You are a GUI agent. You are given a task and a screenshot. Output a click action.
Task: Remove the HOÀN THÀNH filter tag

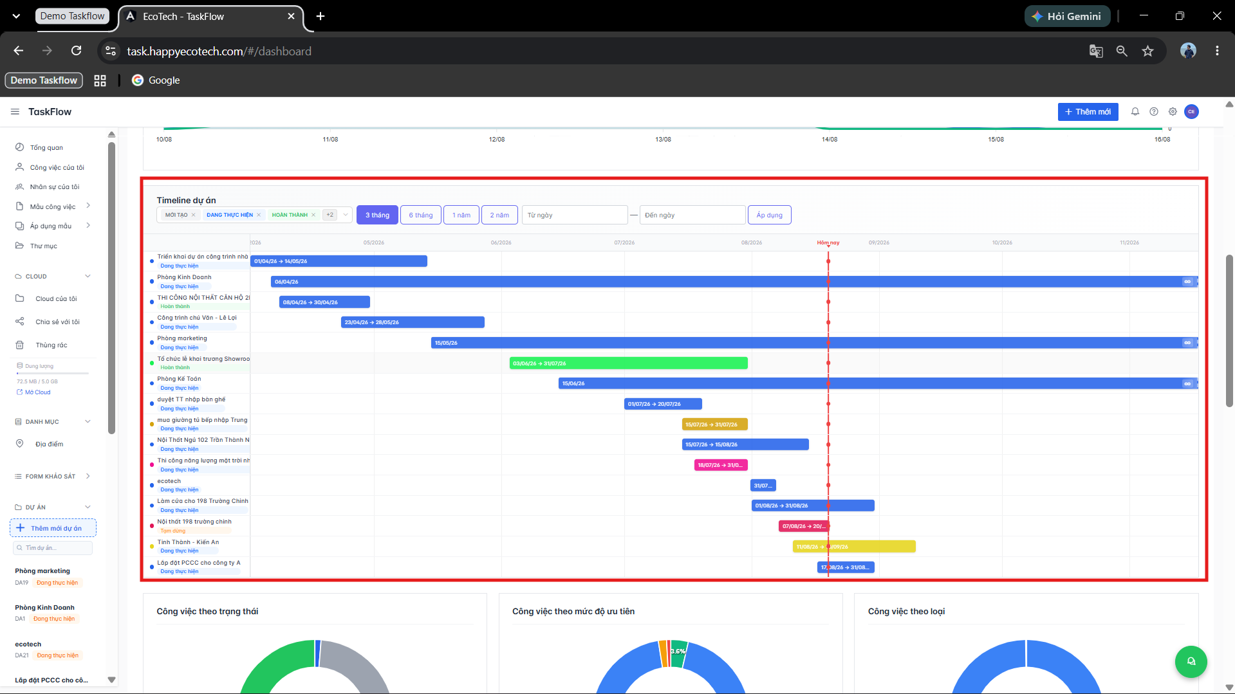tap(313, 215)
